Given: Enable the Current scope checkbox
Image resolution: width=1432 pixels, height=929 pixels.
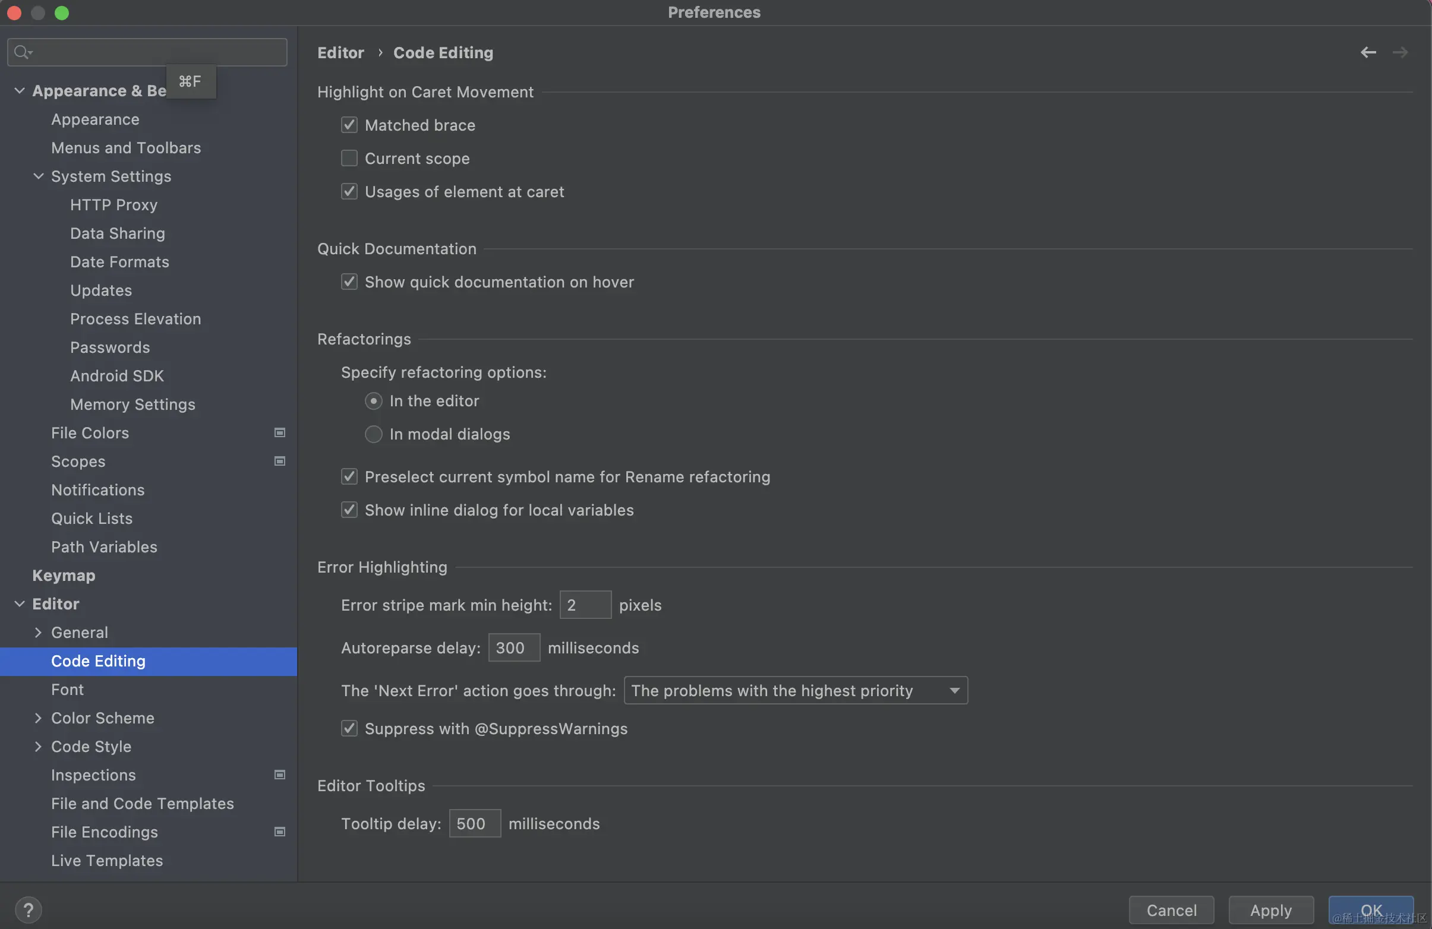Looking at the screenshot, I should 349,158.
